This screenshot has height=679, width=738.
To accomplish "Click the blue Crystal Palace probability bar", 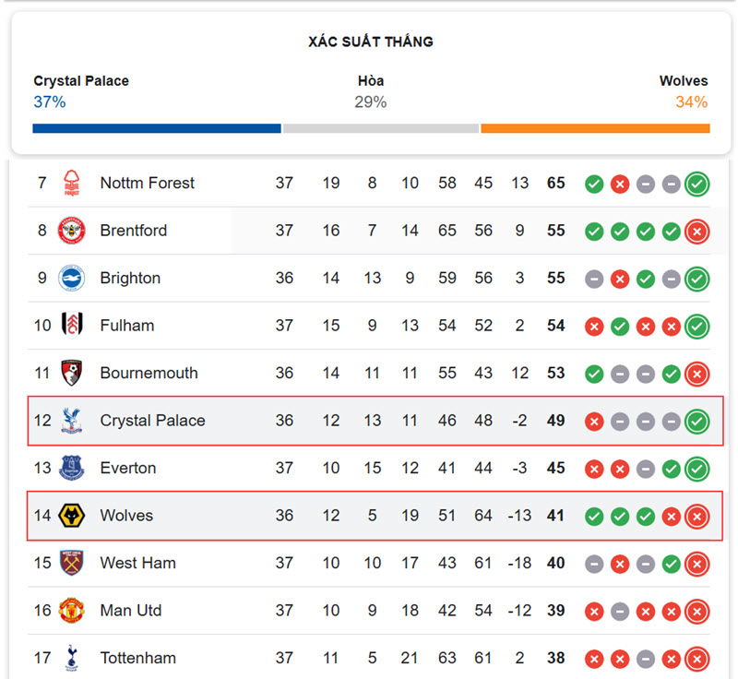I will click(157, 128).
